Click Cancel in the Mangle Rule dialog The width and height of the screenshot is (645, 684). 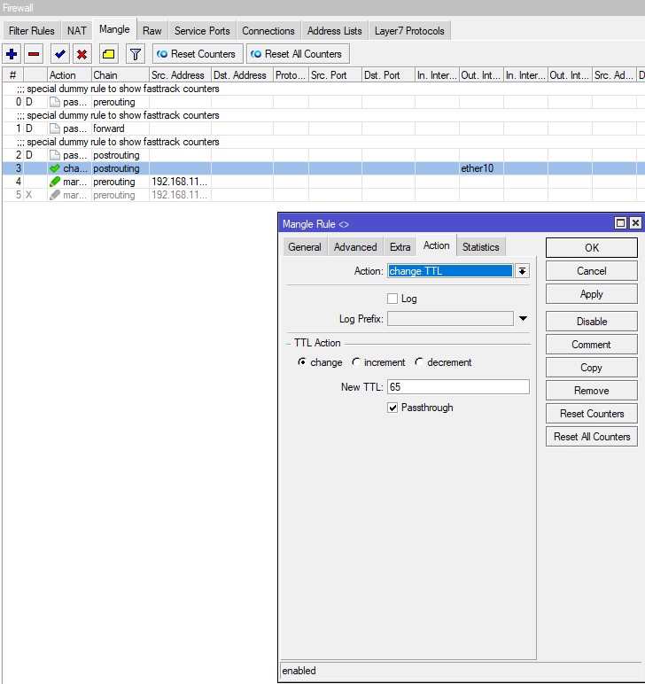pos(591,271)
